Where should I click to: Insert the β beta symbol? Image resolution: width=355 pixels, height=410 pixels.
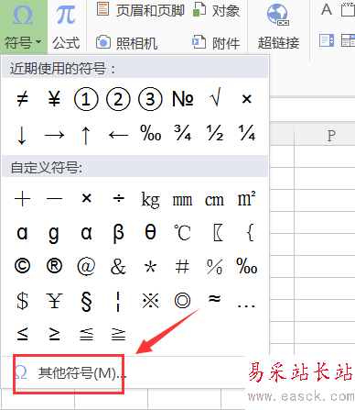pyautogui.click(x=118, y=234)
